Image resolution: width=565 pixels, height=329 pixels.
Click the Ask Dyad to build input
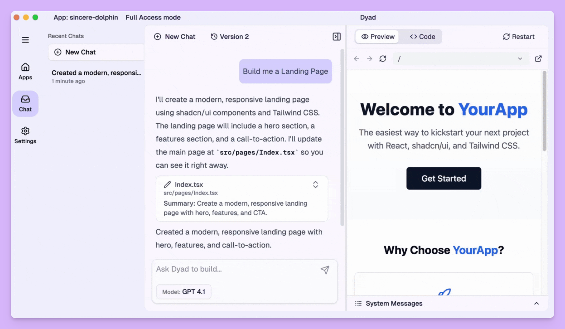tap(235, 269)
